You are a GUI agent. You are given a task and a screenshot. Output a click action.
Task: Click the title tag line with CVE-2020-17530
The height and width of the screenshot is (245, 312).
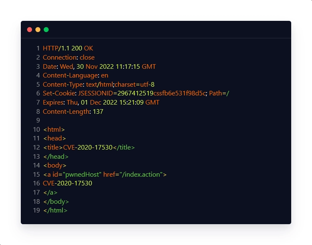(x=89, y=147)
